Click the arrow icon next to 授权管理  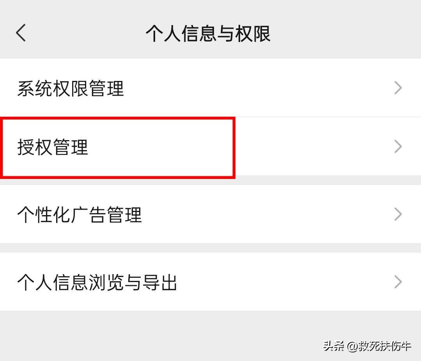tap(398, 147)
